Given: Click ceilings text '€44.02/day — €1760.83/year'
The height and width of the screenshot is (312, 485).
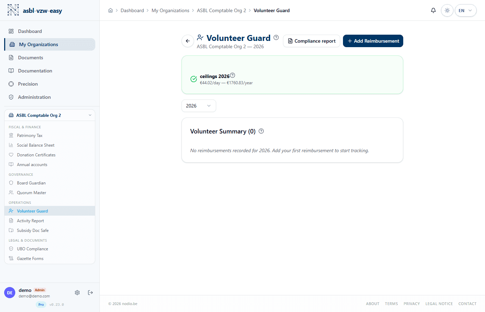Looking at the screenshot, I should [226, 83].
